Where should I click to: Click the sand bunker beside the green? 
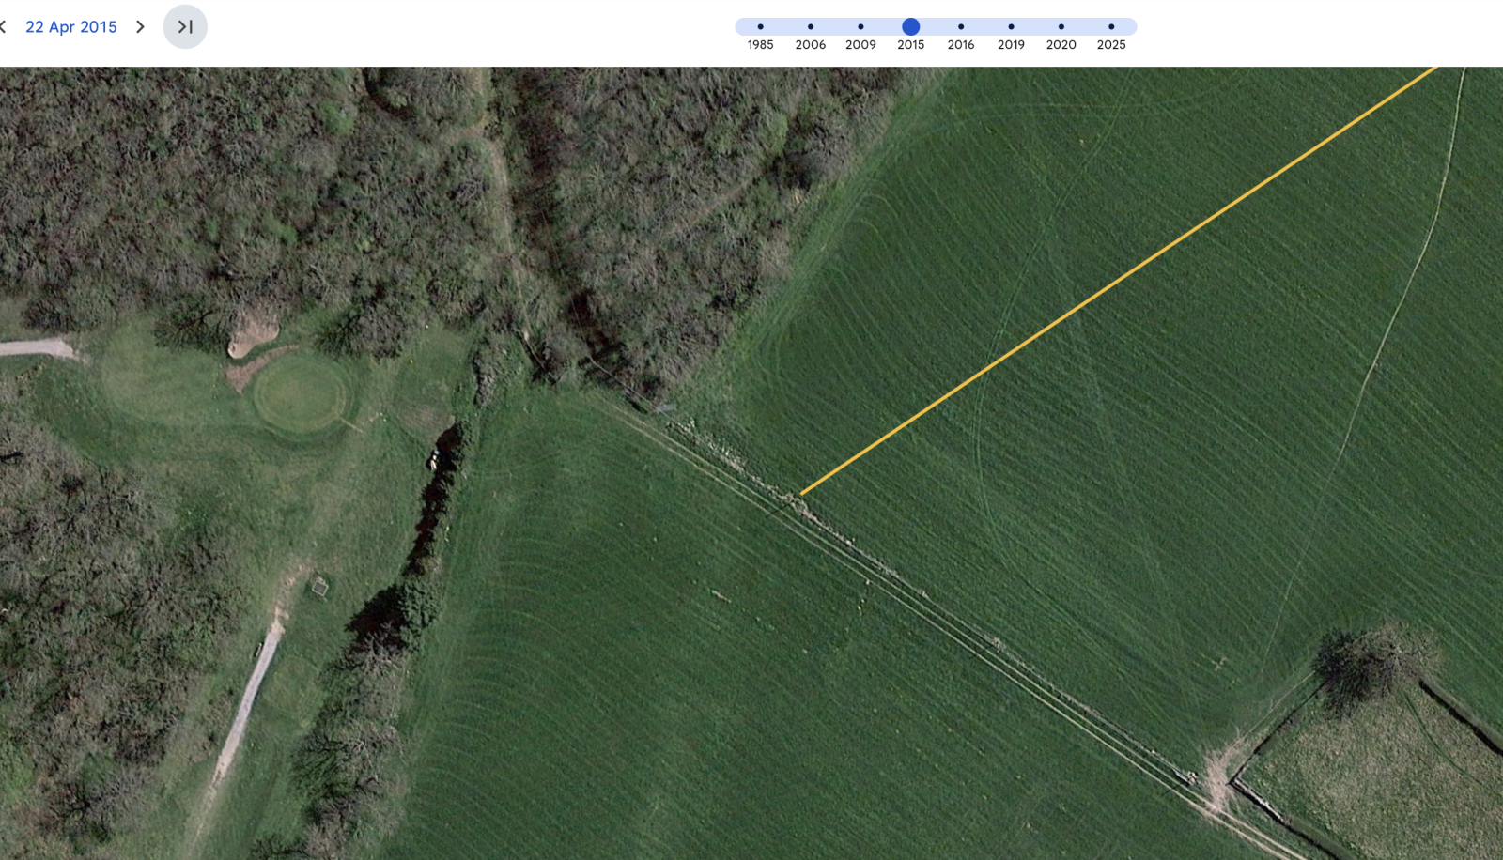click(x=252, y=336)
